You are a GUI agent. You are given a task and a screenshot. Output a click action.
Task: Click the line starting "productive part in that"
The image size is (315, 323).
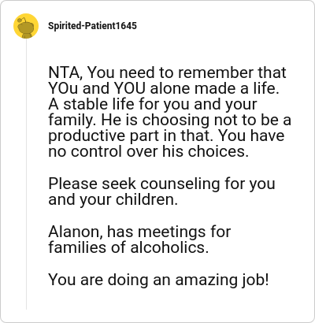click(x=166, y=136)
